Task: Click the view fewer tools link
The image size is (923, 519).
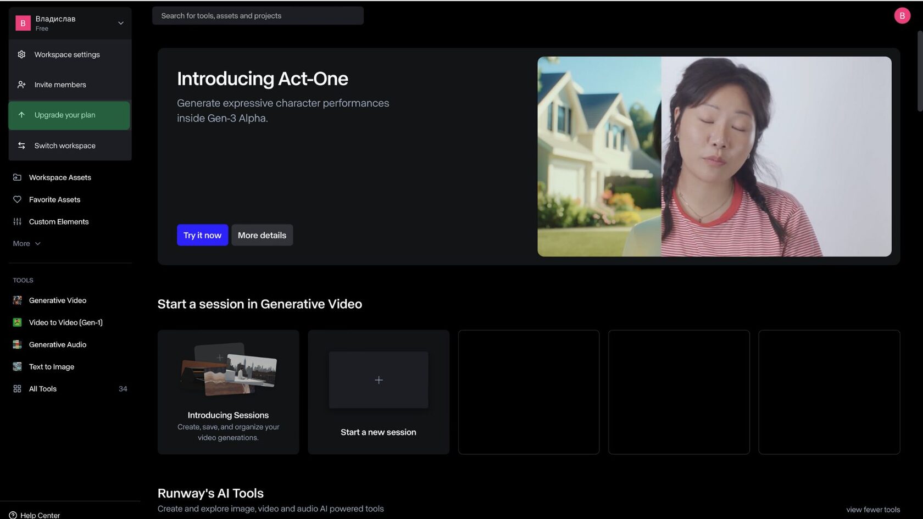Action: point(873,510)
